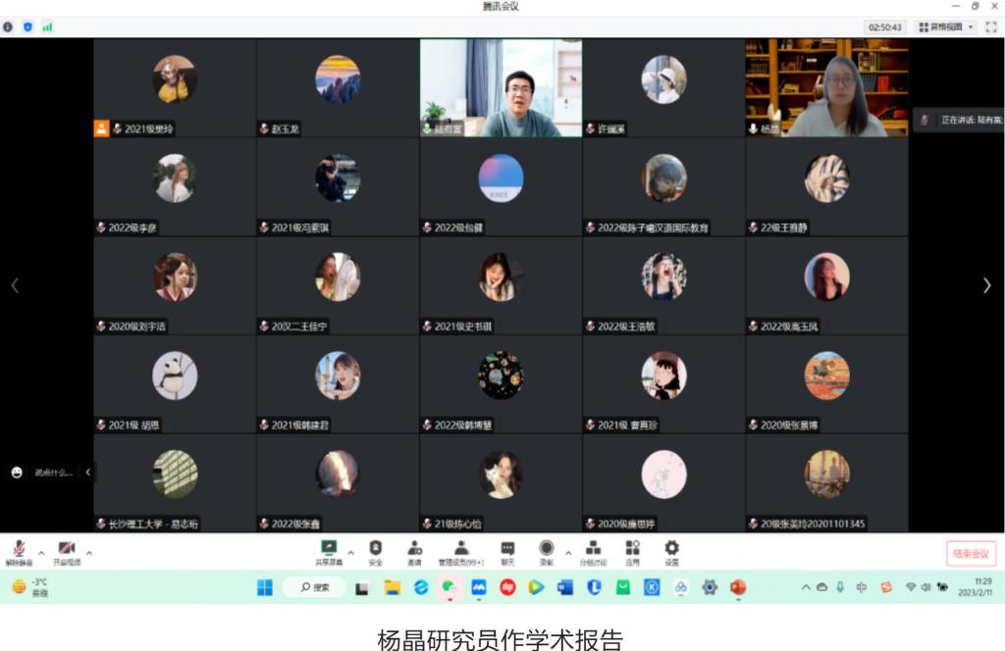
Task: Unmute the microphone
Action: 19,549
